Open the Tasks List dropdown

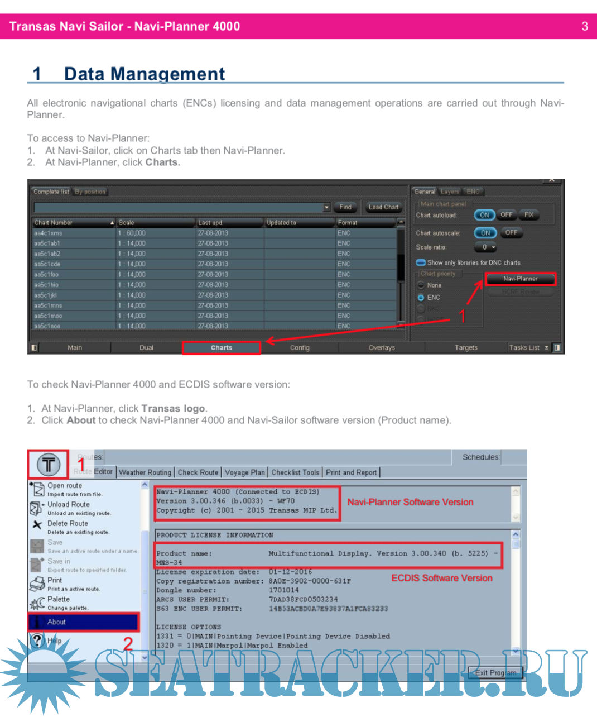pos(546,347)
